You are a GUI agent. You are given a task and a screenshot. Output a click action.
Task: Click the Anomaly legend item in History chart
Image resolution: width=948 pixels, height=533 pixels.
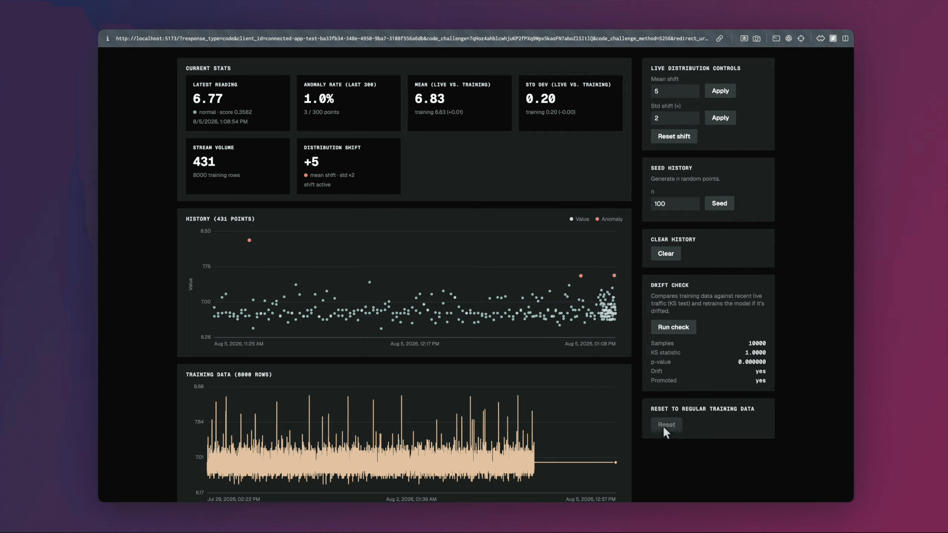[609, 219]
